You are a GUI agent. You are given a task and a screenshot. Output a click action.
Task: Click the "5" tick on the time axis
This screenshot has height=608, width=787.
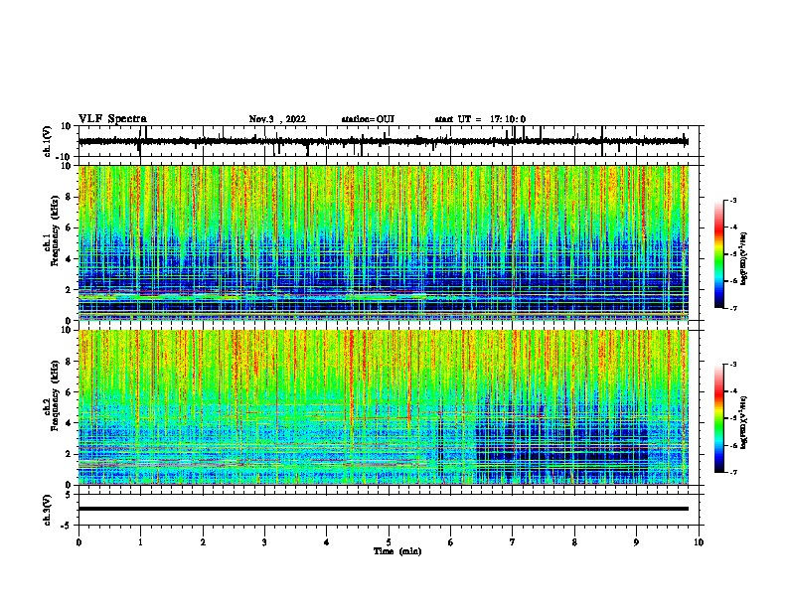(x=389, y=542)
